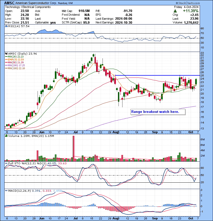Click the Friday 4-Oct-2024 date text
Image resolution: width=213 pixels, height=221 pixels.
coord(186,7)
